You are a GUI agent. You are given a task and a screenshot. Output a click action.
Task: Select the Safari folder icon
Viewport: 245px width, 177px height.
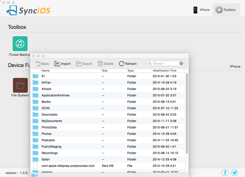click(35, 159)
